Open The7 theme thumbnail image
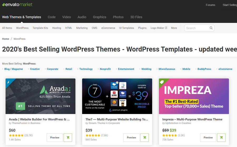 117,96
